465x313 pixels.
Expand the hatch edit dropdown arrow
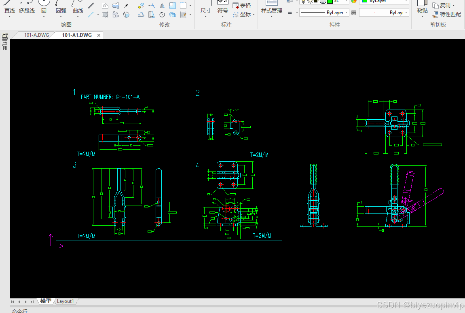point(190,14)
